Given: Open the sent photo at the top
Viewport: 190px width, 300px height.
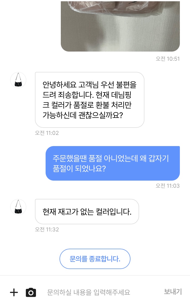Looking at the screenshot, I should [120, 26].
